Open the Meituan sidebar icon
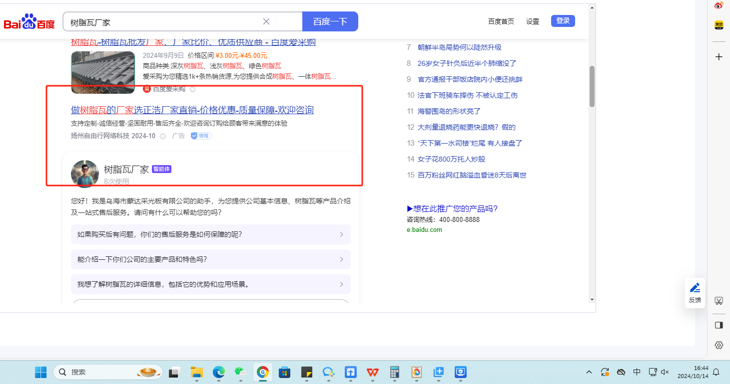This screenshot has height=384, width=730. pos(719,25)
